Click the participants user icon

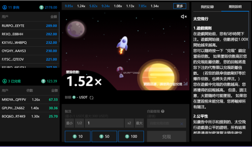point(5,7)
